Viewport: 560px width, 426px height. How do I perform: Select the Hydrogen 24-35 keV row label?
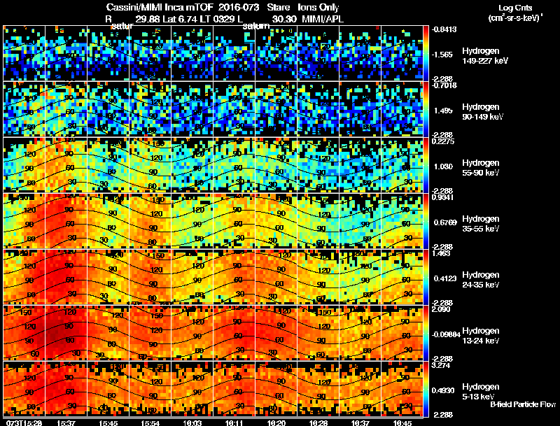pos(481,280)
